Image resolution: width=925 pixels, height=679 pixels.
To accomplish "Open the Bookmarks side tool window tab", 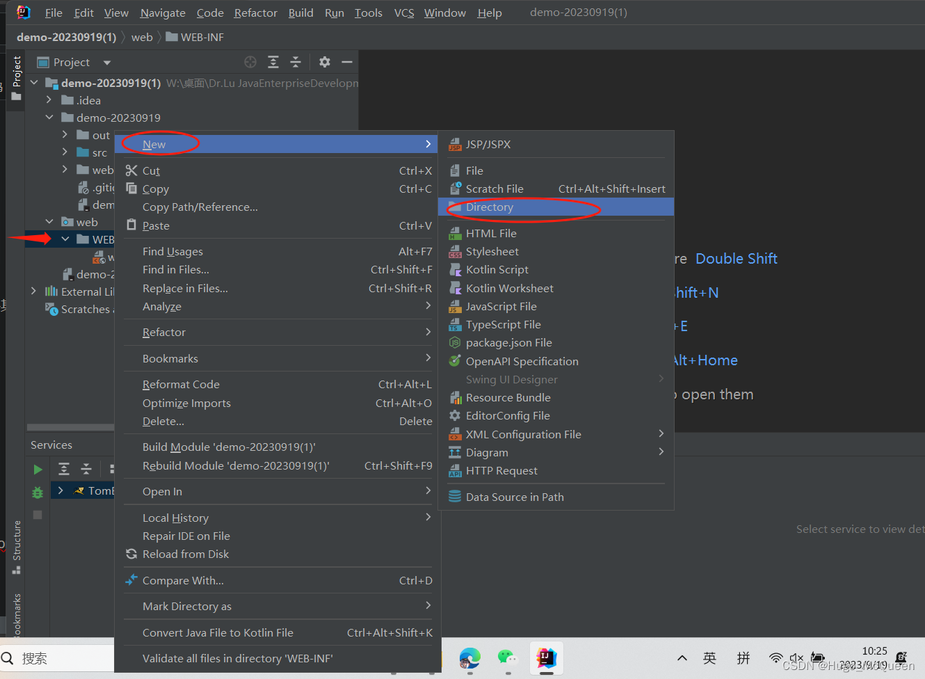I will click(x=17, y=615).
